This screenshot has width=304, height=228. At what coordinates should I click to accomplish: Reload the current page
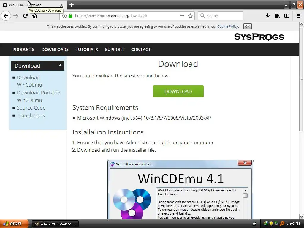[25, 16]
